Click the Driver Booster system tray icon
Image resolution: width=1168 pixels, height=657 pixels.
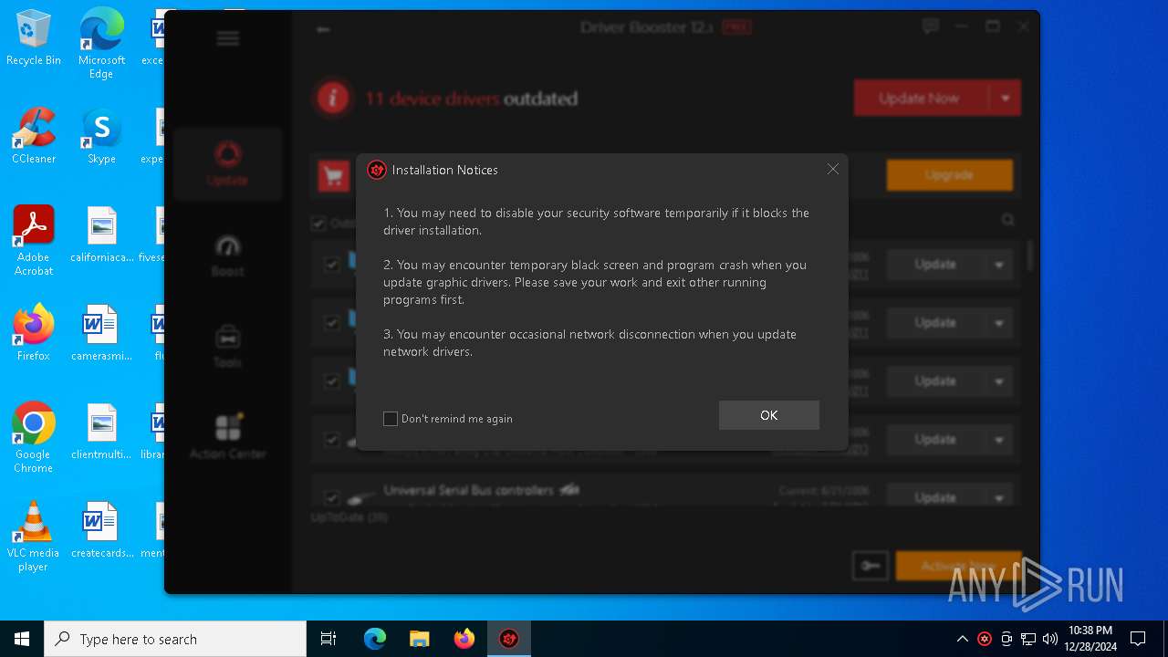(x=985, y=639)
